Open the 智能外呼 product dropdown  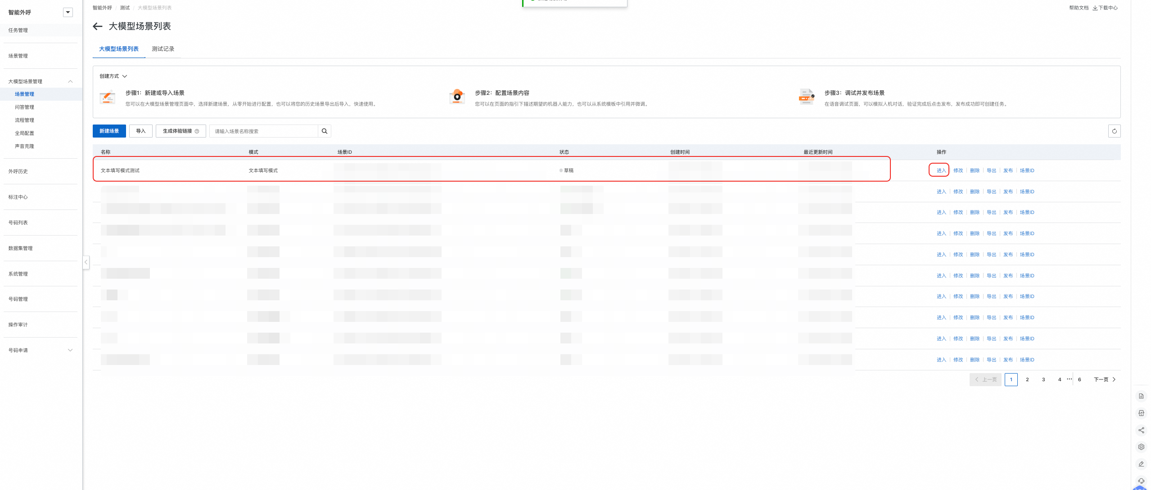[x=68, y=12]
